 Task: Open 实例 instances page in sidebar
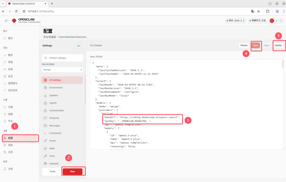pos(10,69)
